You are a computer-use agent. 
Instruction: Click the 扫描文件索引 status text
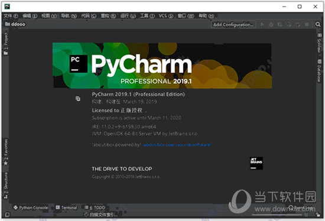(103, 214)
